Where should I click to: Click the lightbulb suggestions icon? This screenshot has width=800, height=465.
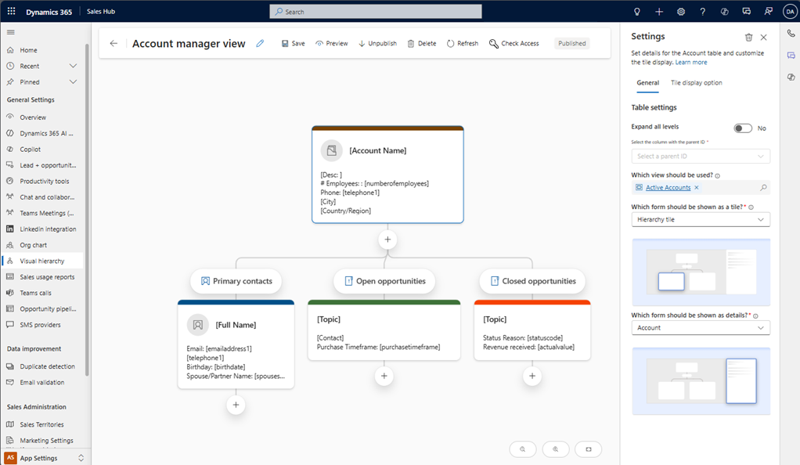coord(636,11)
